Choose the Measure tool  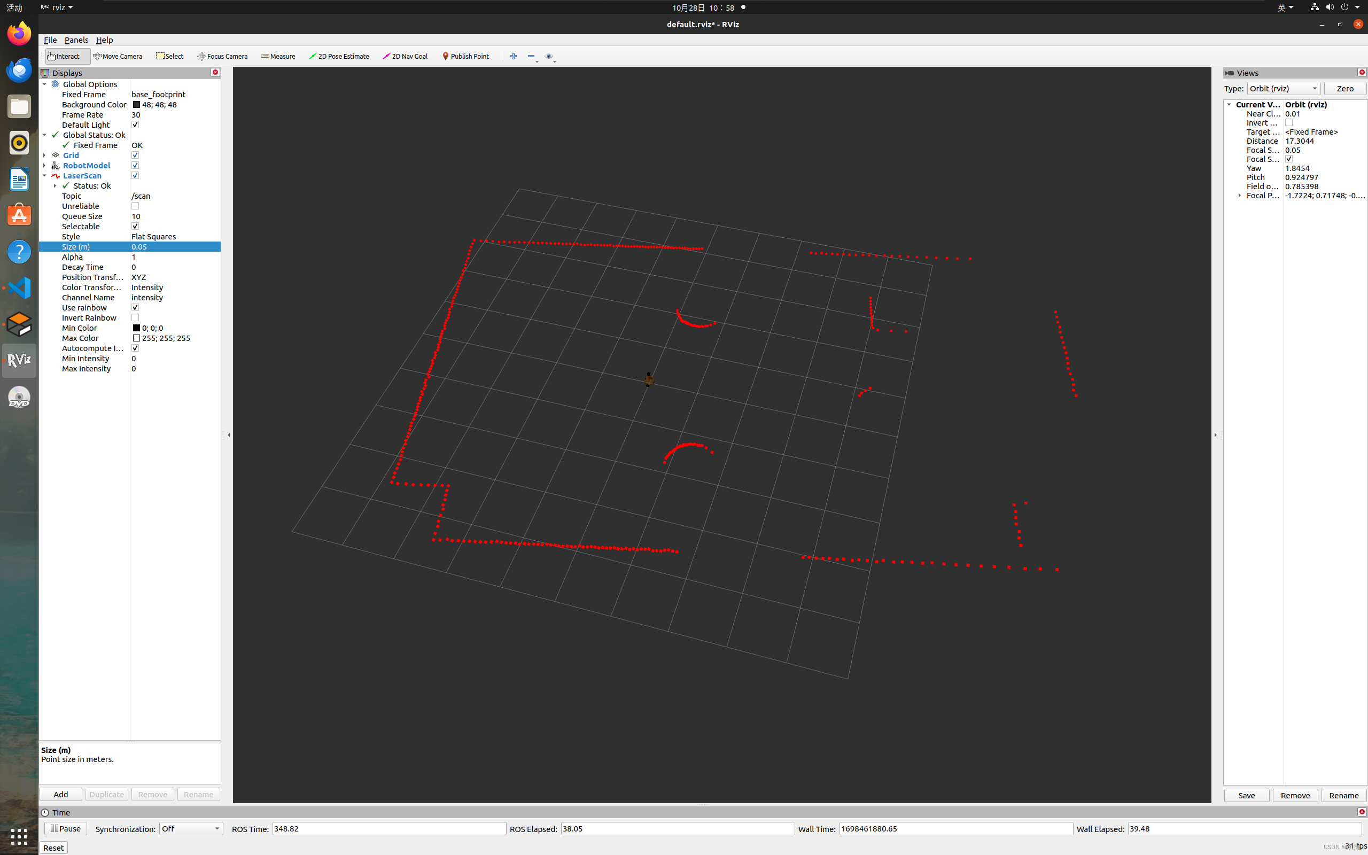click(278, 56)
